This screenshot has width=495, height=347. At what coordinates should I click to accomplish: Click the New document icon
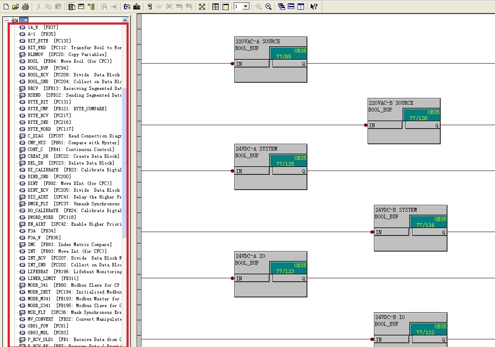click(6, 6)
